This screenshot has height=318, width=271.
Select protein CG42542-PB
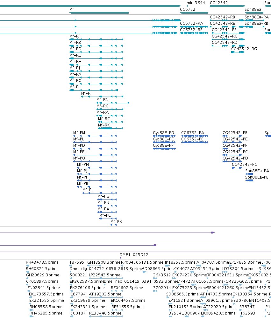point(235,133)
